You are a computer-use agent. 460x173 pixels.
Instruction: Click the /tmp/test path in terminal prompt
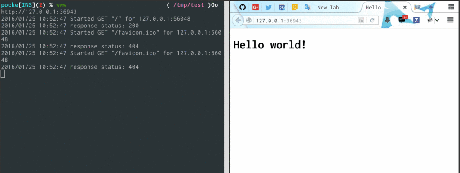[189, 5]
